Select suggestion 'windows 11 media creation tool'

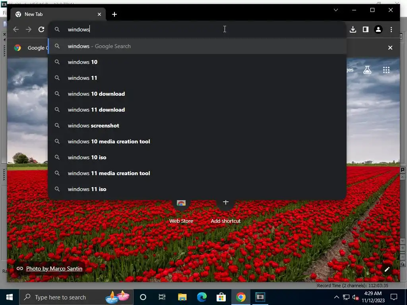[197, 173]
